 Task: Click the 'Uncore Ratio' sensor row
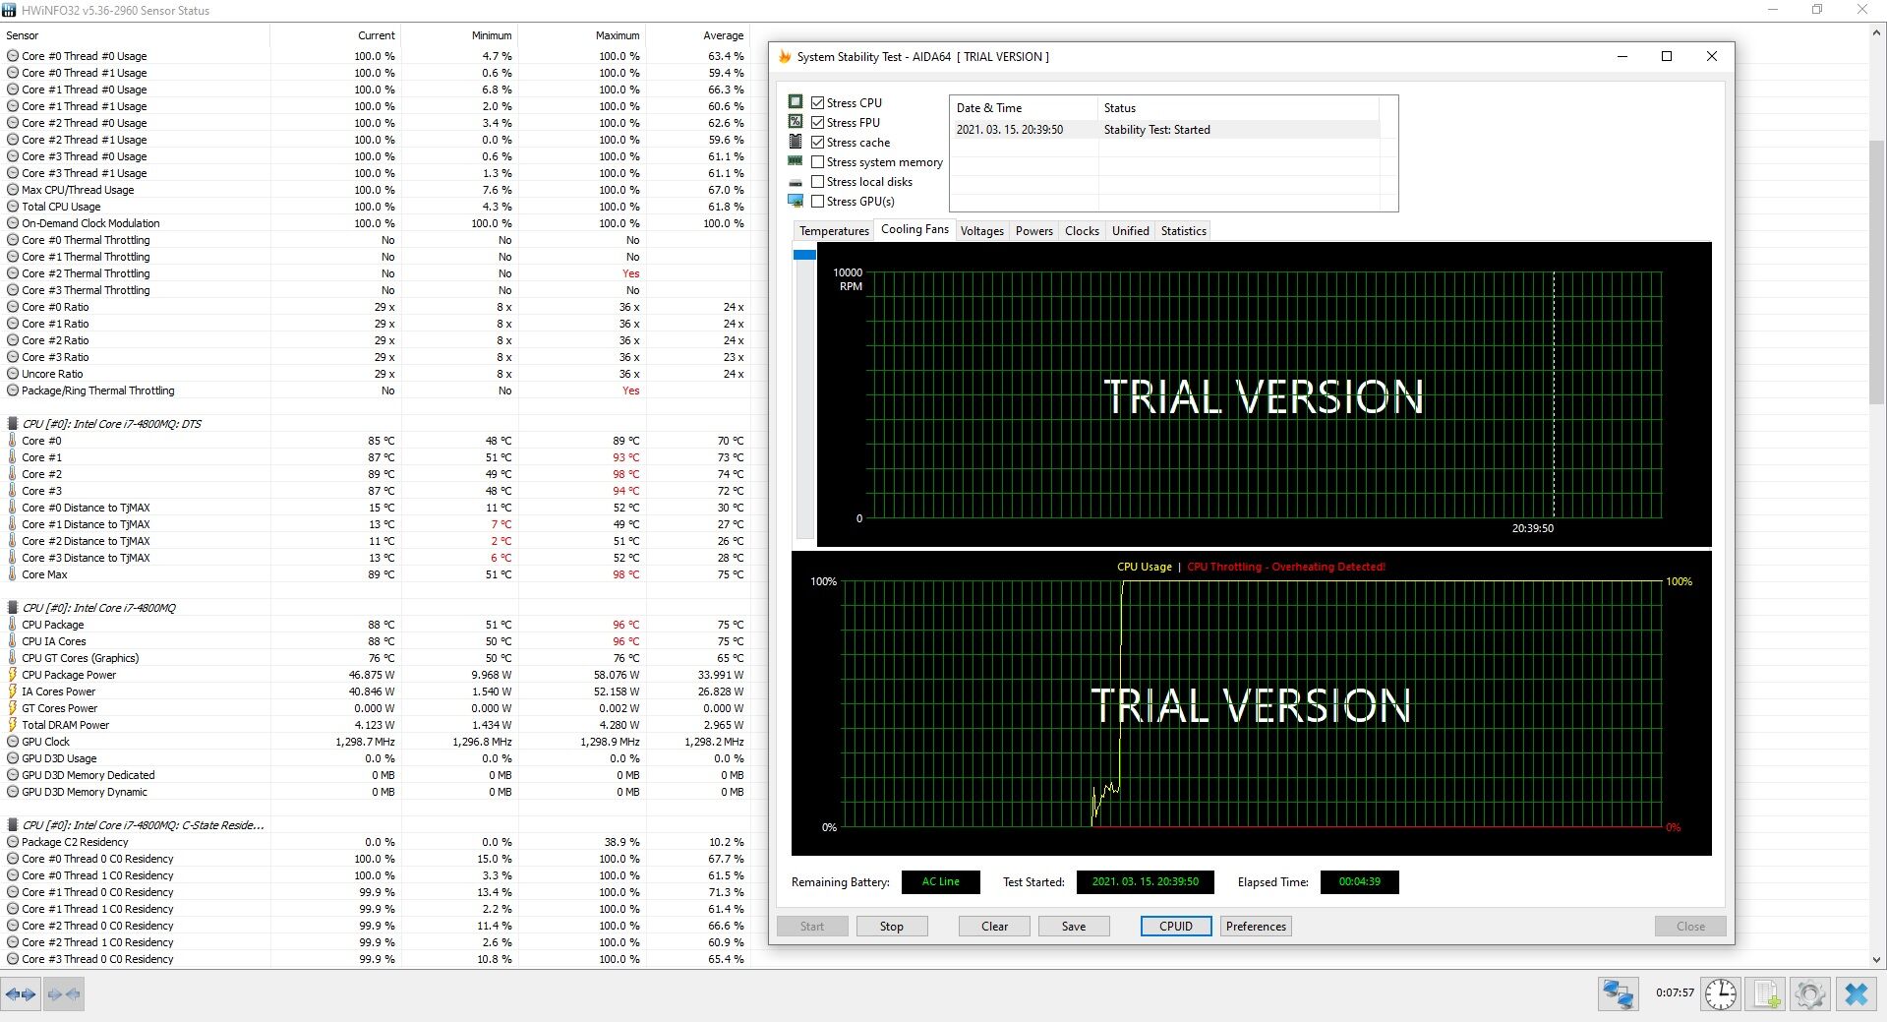376,374
